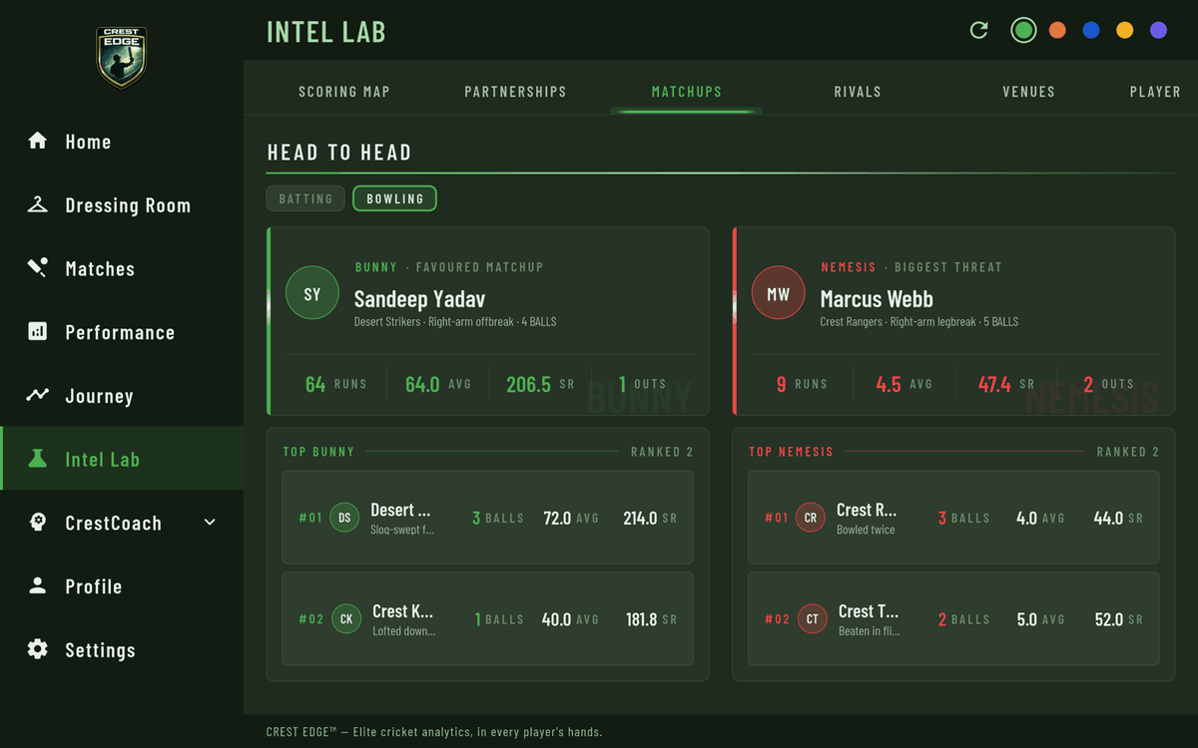Viewport: 1198px width, 748px height.
Task: Select the blue theme color
Action: tap(1091, 30)
